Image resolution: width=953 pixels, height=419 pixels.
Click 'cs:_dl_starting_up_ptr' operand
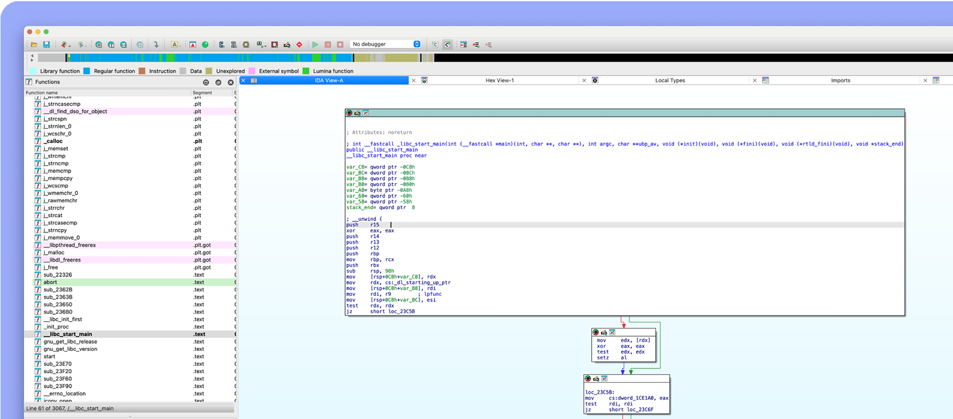(421, 282)
